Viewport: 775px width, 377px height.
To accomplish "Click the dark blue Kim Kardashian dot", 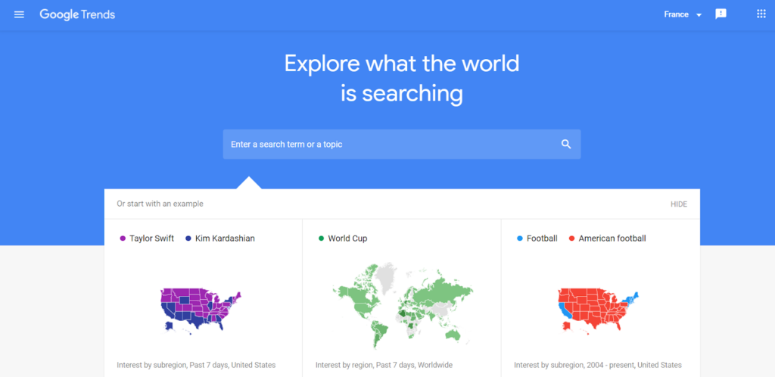I will coord(188,238).
